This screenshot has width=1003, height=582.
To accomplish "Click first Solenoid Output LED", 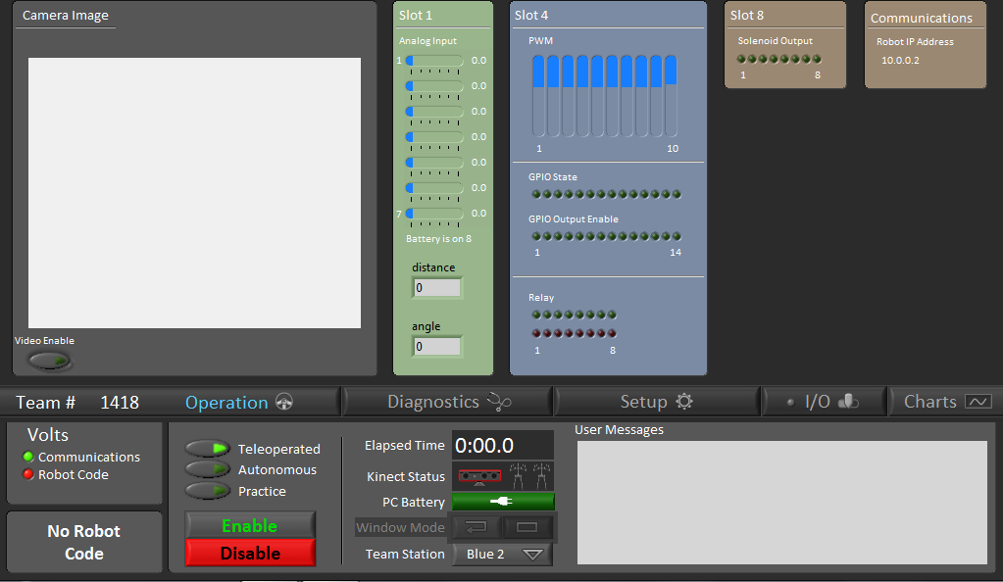I will [x=741, y=59].
